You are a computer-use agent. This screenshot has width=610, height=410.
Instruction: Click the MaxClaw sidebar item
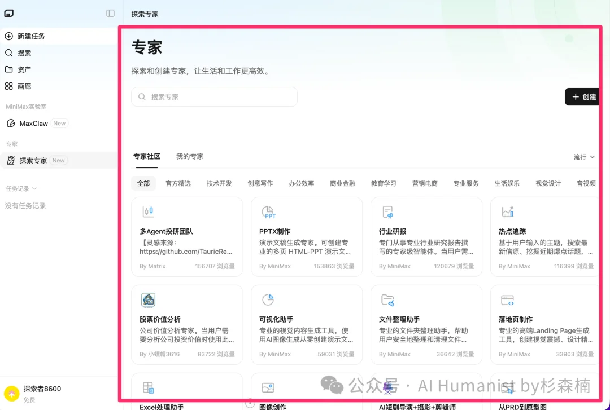[x=34, y=123]
